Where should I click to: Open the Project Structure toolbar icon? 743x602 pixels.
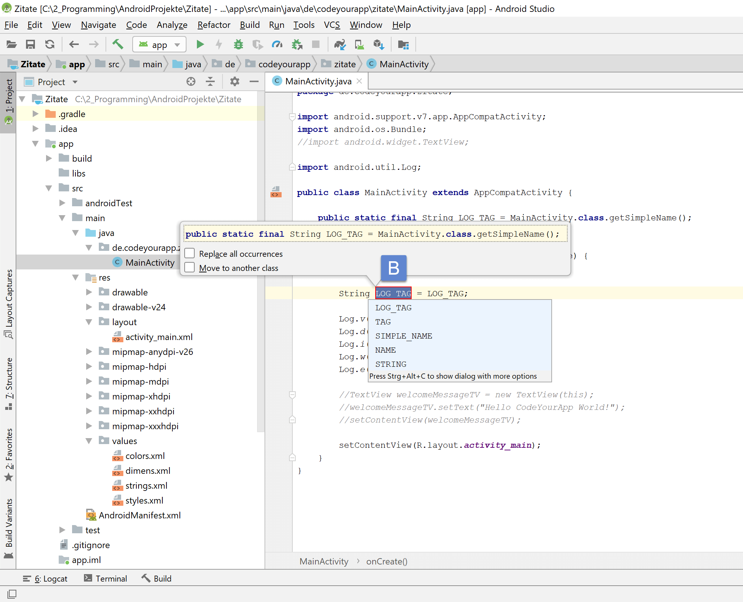point(403,45)
